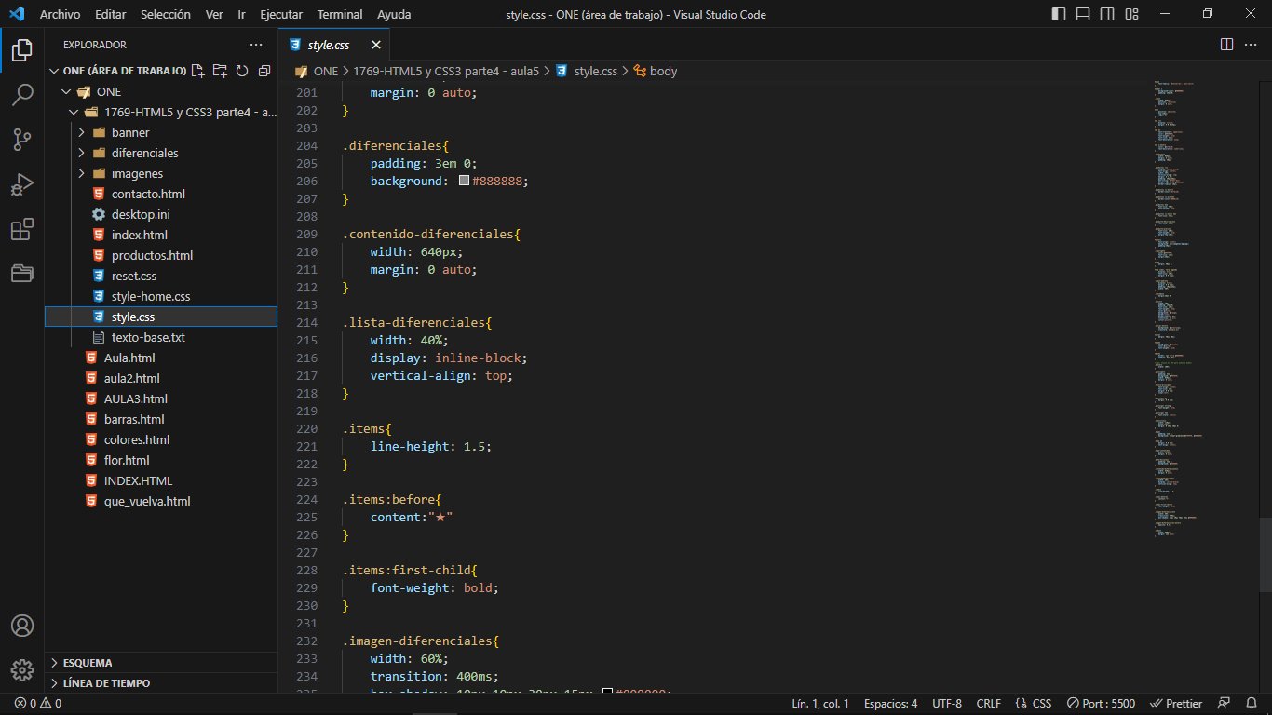Click the #888888 color swatch
Image resolution: width=1272 pixels, height=715 pixels.
point(464,181)
